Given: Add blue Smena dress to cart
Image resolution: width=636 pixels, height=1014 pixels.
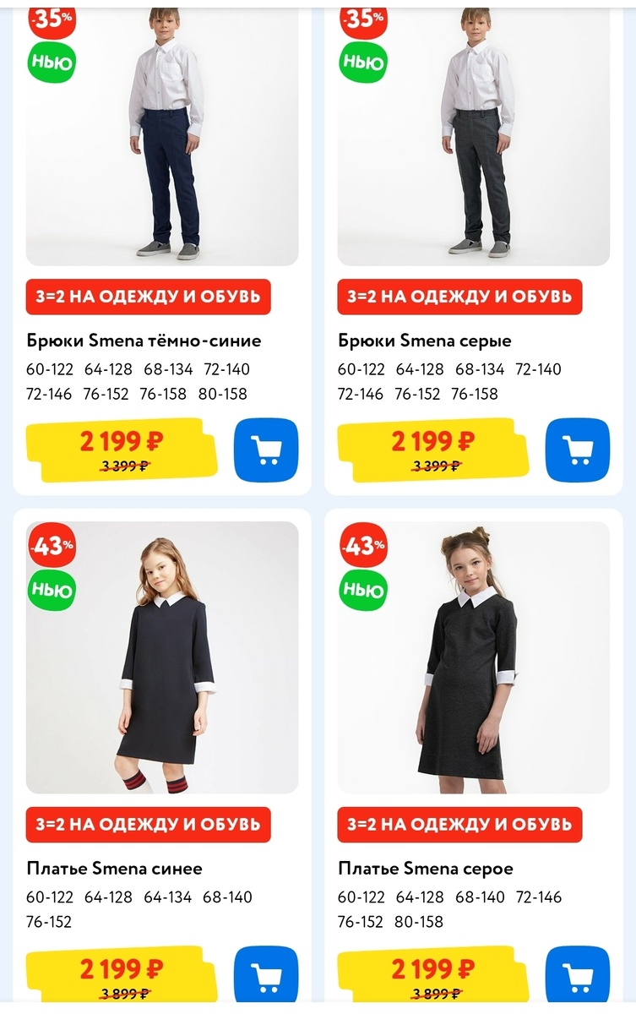Looking at the screenshot, I should (x=266, y=977).
